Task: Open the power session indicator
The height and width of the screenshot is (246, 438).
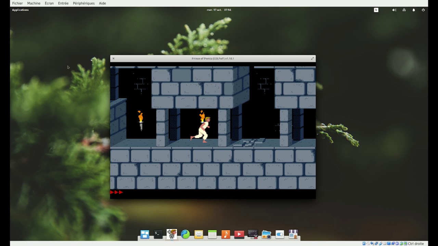Action: coord(423,10)
